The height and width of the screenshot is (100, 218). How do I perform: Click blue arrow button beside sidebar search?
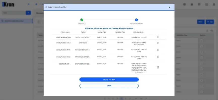point(28,13)
